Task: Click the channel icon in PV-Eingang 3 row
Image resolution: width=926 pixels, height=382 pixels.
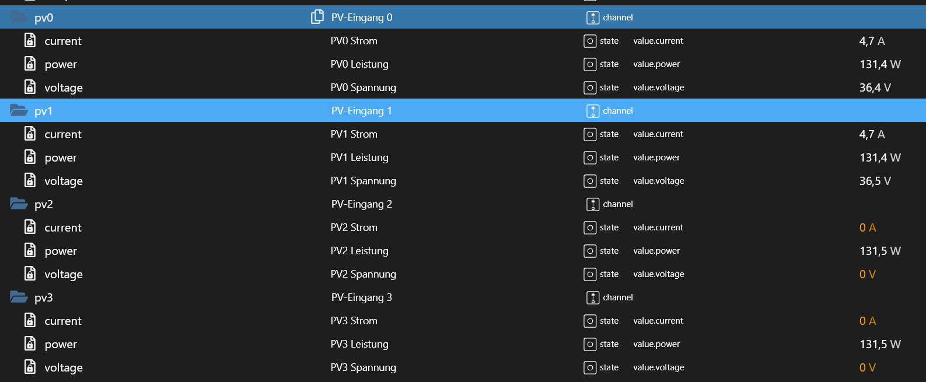Action: point(593,297)
